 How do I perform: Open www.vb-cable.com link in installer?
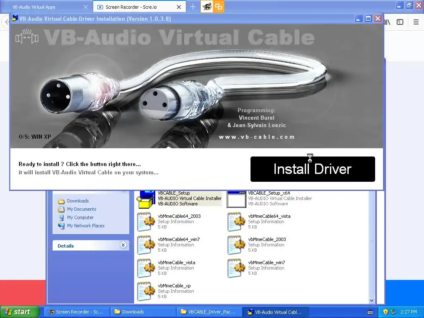tap(257, 137)
